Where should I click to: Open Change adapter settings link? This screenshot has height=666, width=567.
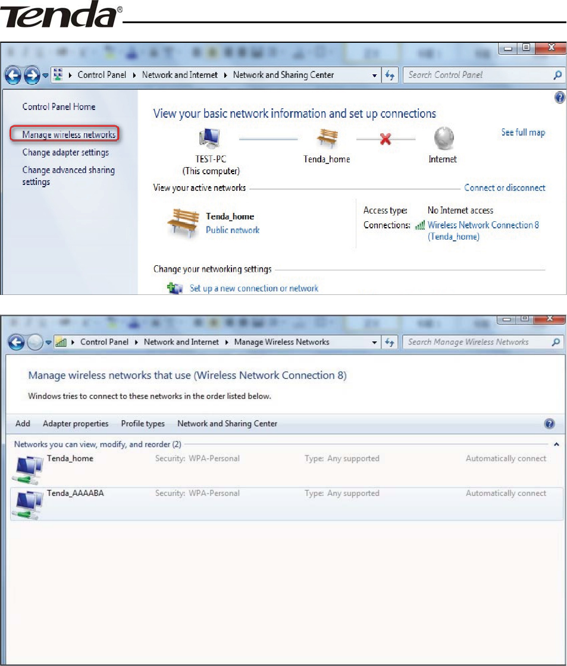pos(65,152)
